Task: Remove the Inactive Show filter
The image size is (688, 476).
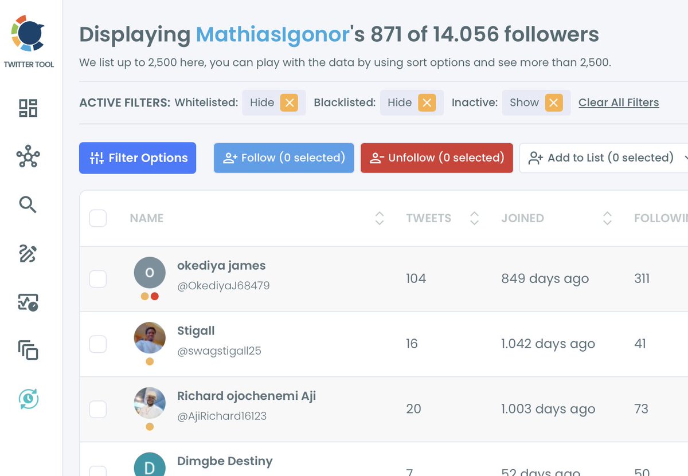Action: 553,103
